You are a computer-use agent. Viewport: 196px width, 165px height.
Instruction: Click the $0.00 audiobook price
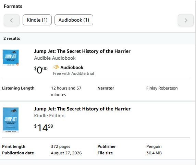41,70
